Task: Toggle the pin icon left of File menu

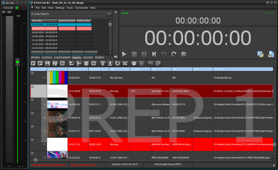Action: point(32,7)
